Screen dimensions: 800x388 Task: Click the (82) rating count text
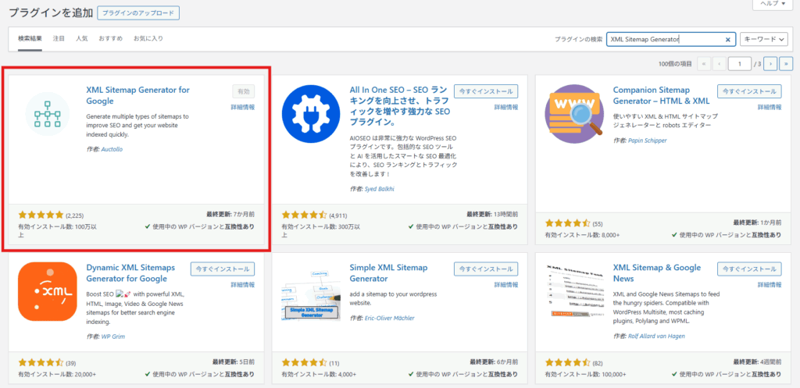click(598, 364)
